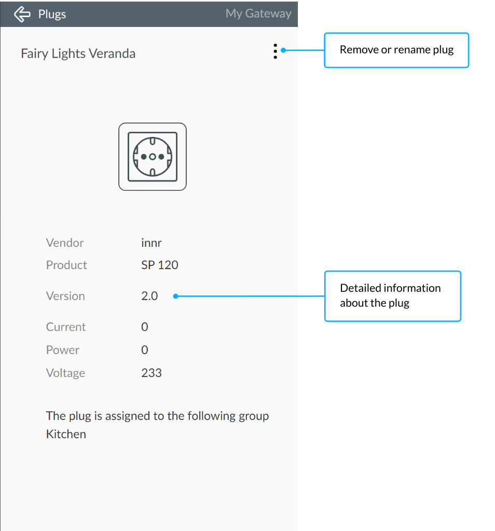Click the Current label
This screenshot has height=531, width=495.
66,327
